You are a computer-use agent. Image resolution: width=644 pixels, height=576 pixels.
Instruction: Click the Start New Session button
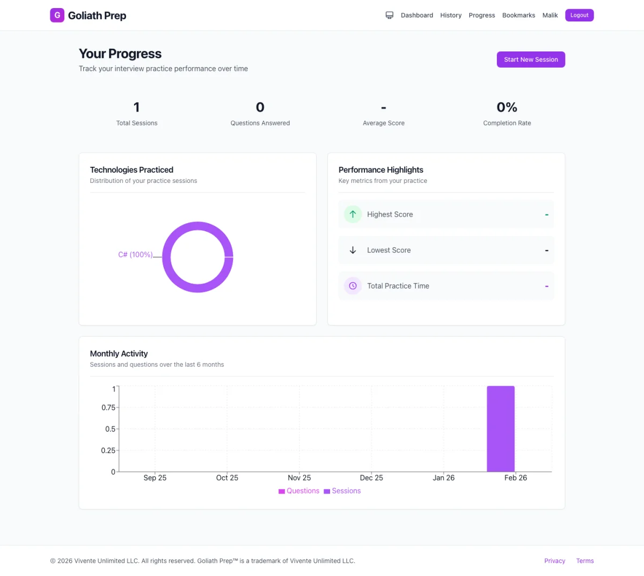[x=530, y=59]
